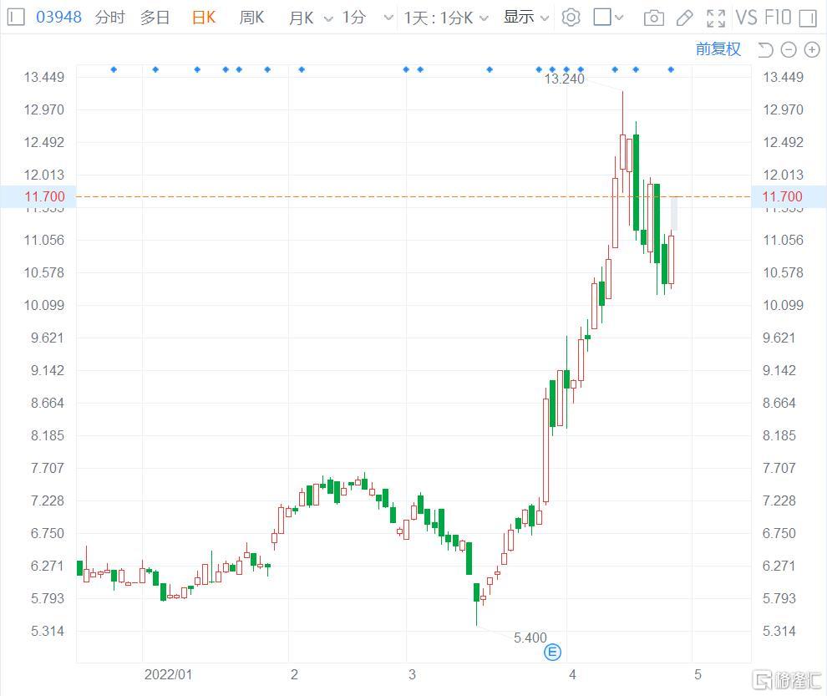
Task: Switch to the 分时 tab
Action: [109, 18]
